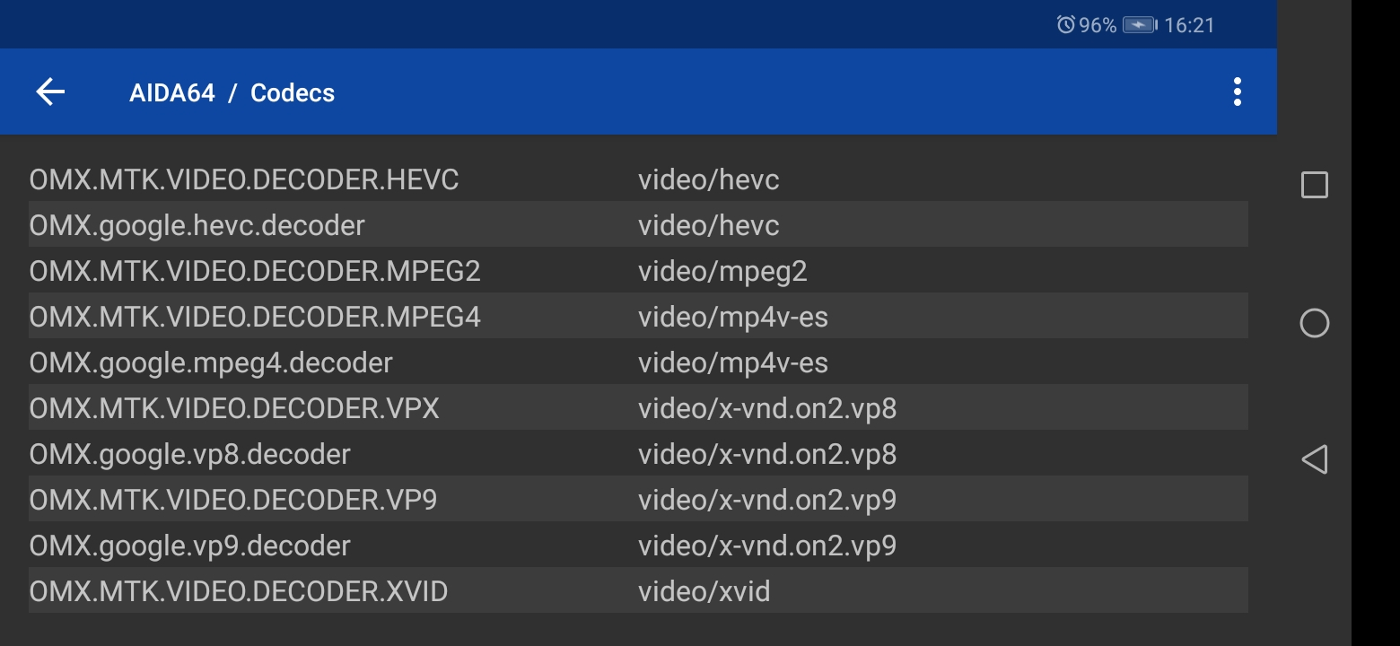1400x646 pixels.
Task: Click the AIDA64 / Codecs title
Action: [232, 92]
